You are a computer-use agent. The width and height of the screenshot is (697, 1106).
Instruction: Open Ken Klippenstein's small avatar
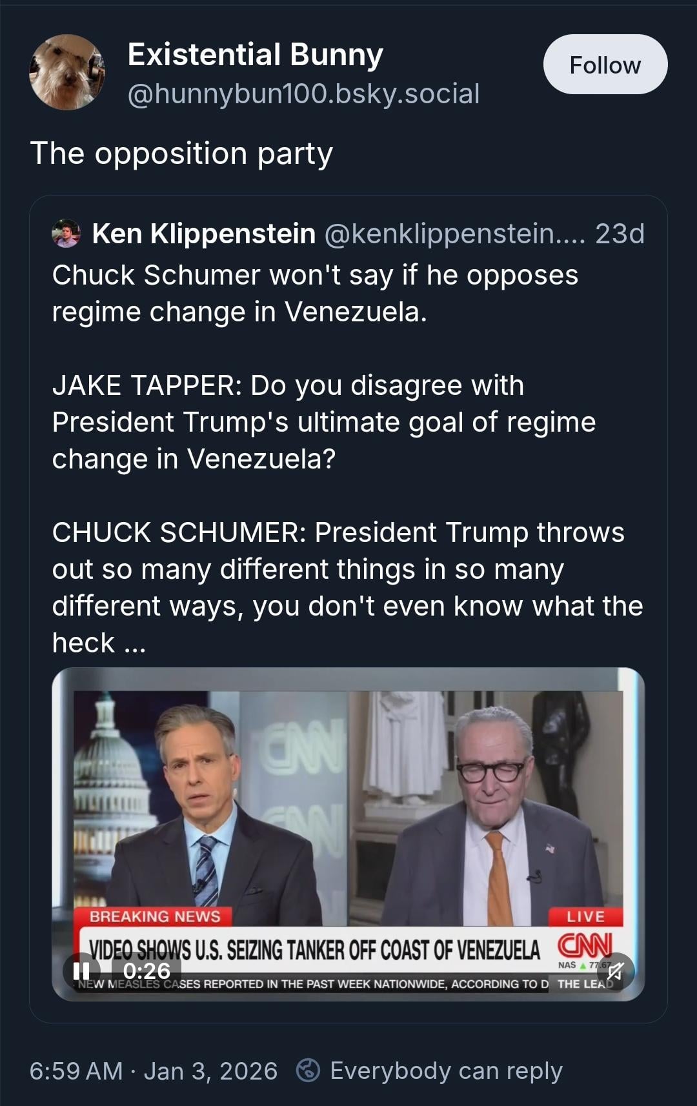point(66,234)
